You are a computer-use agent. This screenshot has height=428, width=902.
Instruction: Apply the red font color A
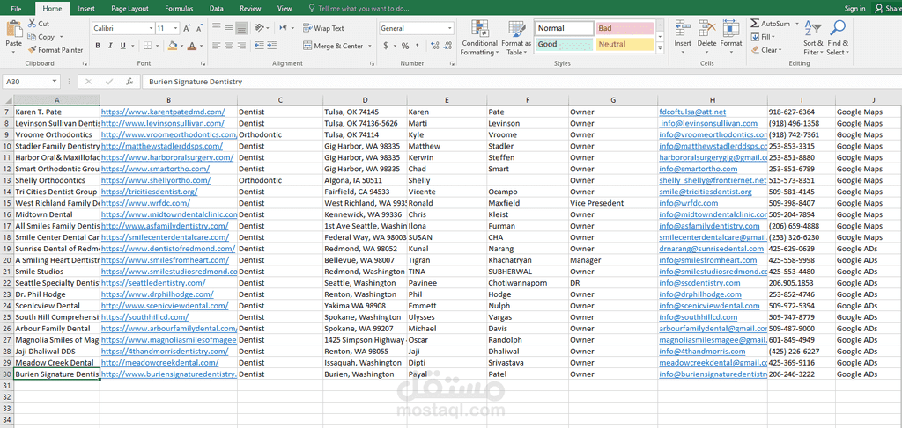pos(193,46)
